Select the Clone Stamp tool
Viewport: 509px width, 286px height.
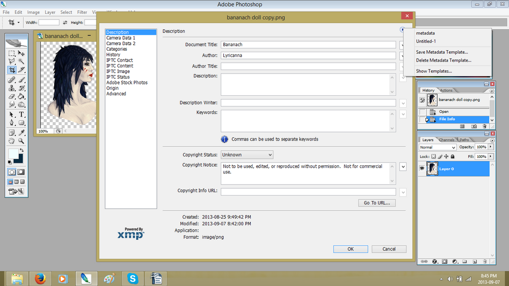[x=12, y=88]
